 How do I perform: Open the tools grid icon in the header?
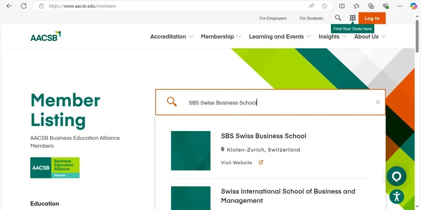coord(352,18)
